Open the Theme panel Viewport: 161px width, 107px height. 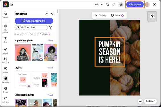point(5,90)
